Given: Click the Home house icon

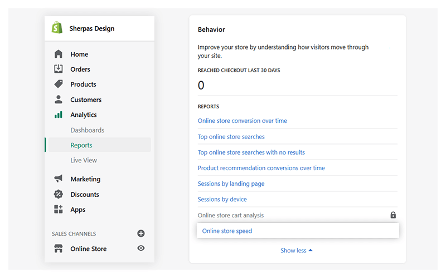Looking at the screenshot, I should pyautogui.click(x=59, y=54).
